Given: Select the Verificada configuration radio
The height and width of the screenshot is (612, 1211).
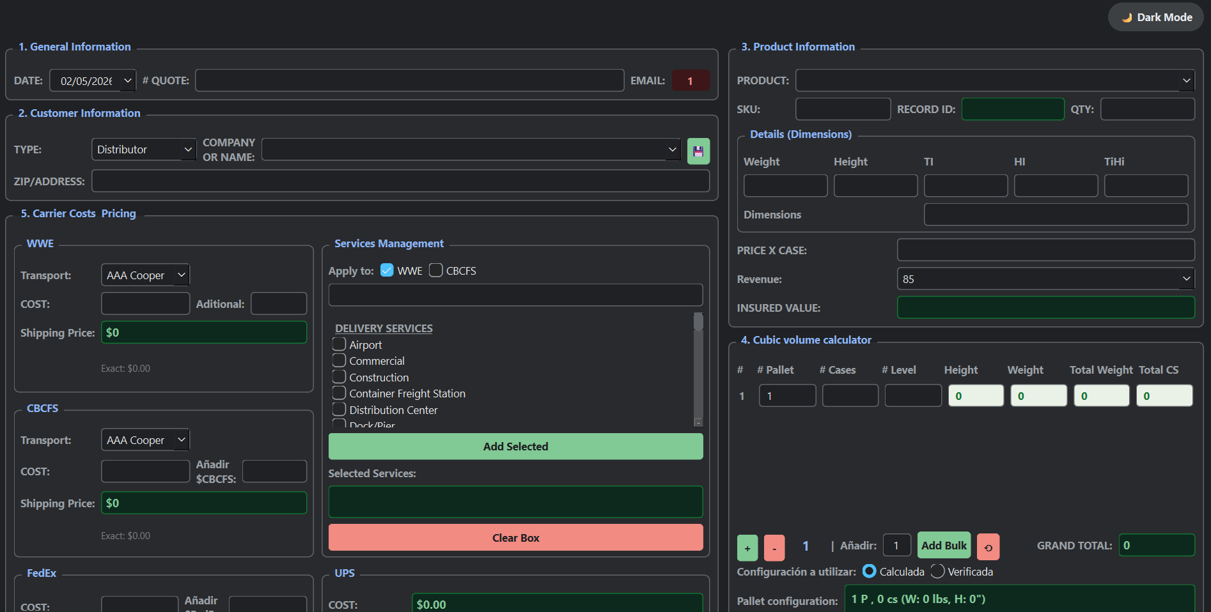Looking at the screenshot, I should pyautogui.click(x=937, y=571).
